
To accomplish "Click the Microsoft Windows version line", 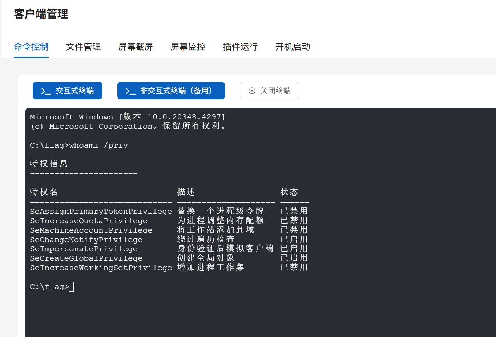I will click(128, 117).
